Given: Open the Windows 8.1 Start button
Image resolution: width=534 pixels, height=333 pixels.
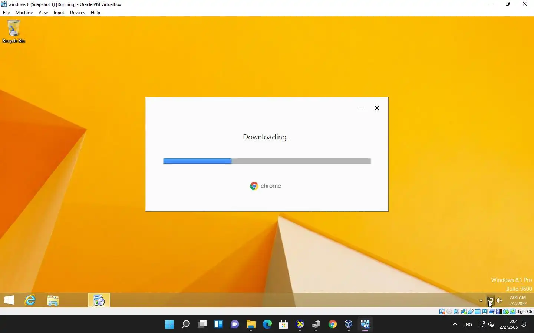Looking at the screenshot, I should click(x=9, y=300).
